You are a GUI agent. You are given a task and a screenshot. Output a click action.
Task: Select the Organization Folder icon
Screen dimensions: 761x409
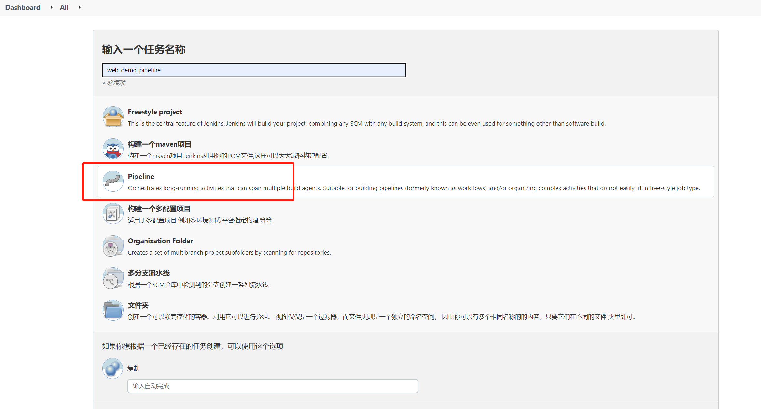(x=113, y=246)
